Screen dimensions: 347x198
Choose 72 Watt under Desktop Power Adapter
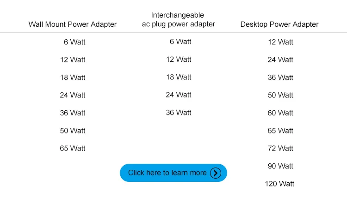pos(280,148)
